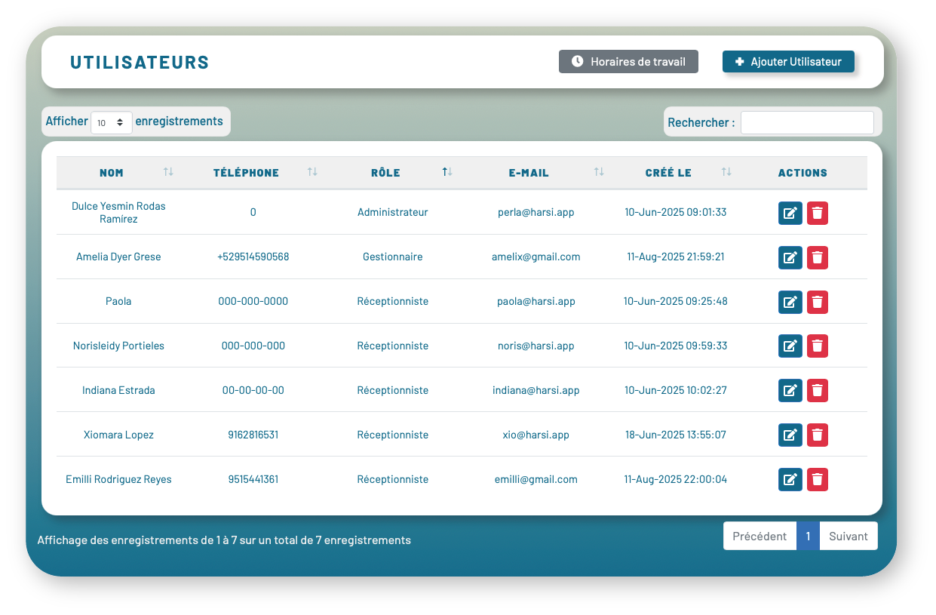Focus the Rechercher search field
Viewport: 936px width, 615px height.
tap(807, 123)
